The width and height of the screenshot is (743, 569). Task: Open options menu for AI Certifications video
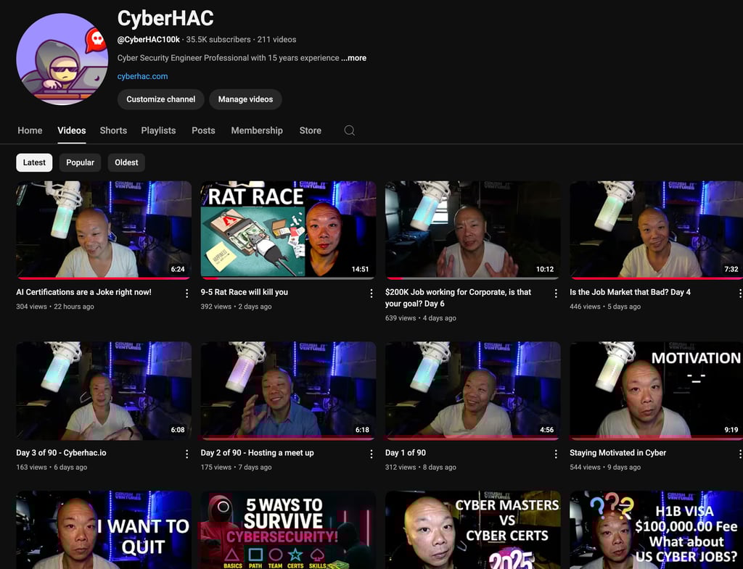186,294
